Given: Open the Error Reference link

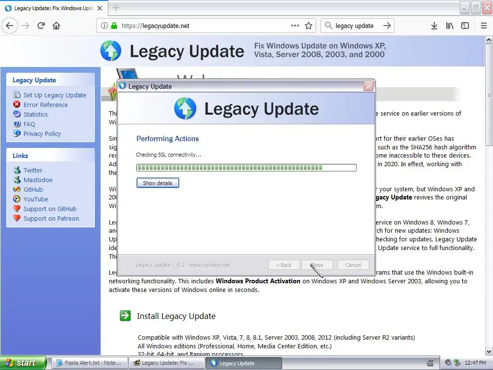Looking at the screenshot, I should pos(46,105).
